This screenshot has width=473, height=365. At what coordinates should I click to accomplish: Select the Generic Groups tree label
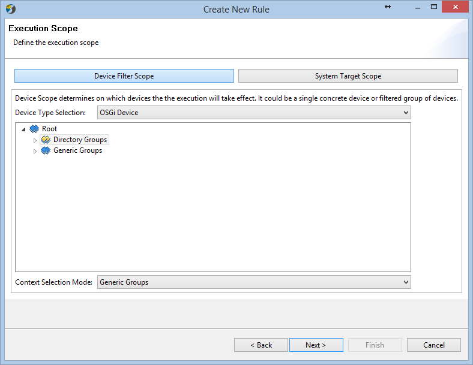click(77, 150)
